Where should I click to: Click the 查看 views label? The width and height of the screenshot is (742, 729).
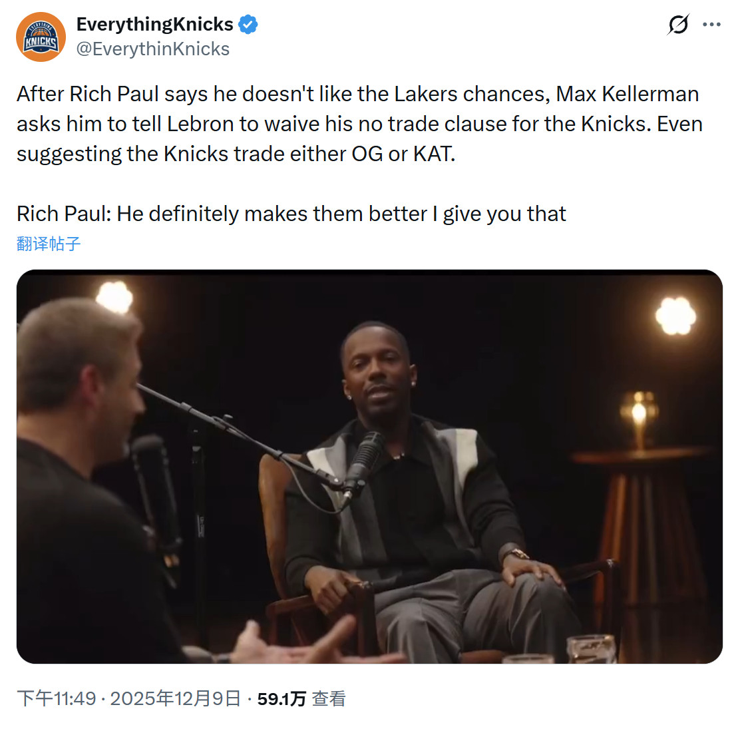(x=329, y=699)
